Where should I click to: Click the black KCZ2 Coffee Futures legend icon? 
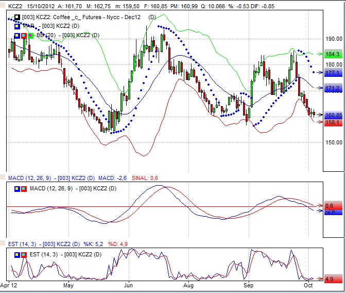17,17
